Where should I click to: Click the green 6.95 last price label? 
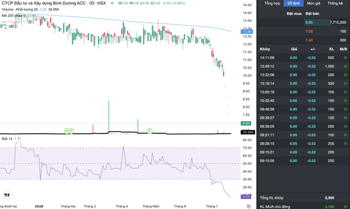246,123
